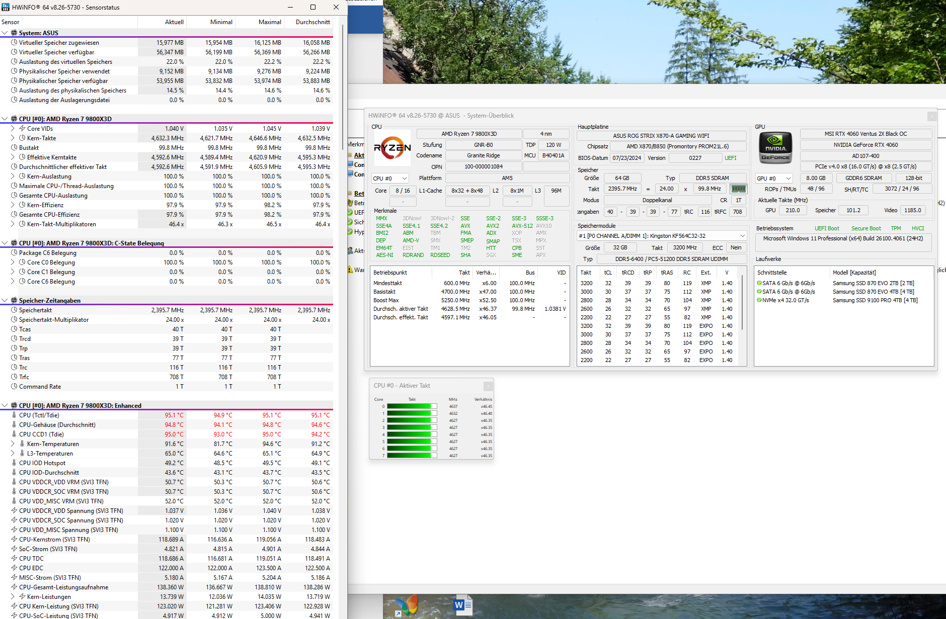Click the Secure Boot label

866,228
